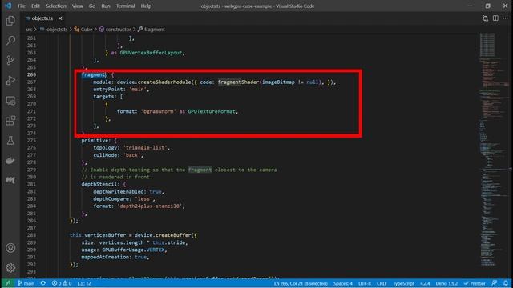Open the Go menu
The width and height of the screenshot is (513, 288).
pyautogui.click(x=92, y=6)
